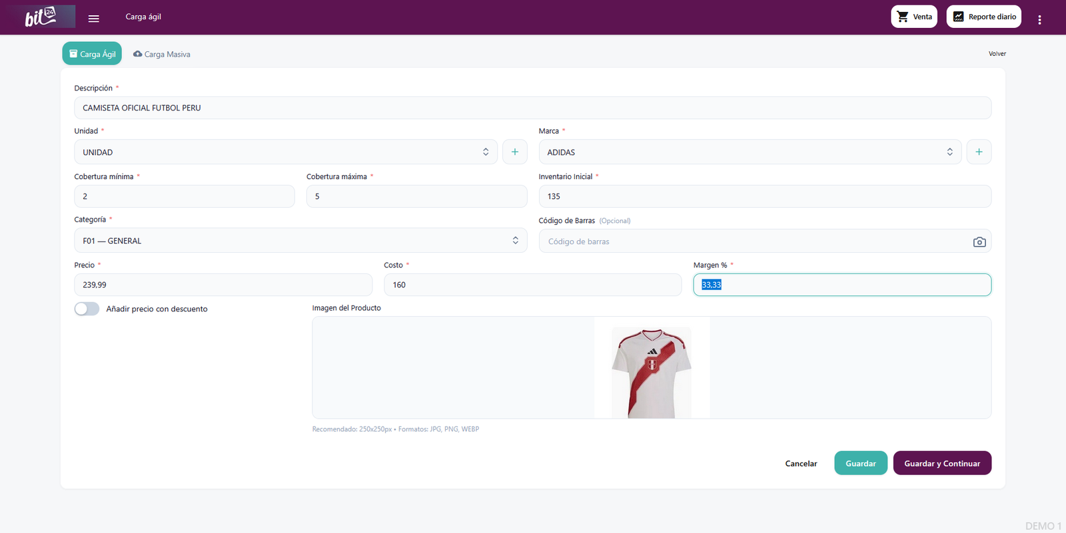Screen dimensions: 1066x533
Task: Click Cancelar to discard the form
Action: click(x=801, y=464)
